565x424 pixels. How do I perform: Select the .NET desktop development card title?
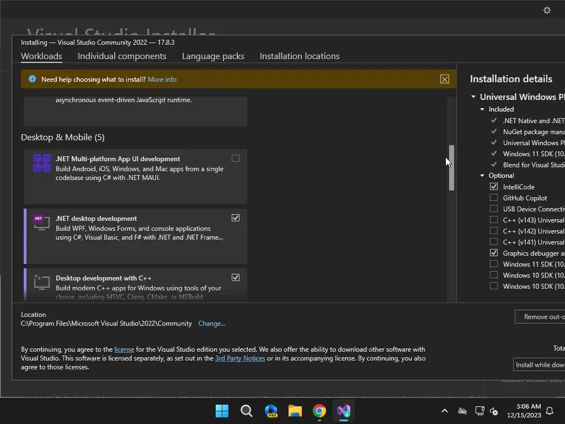(96, 219)
